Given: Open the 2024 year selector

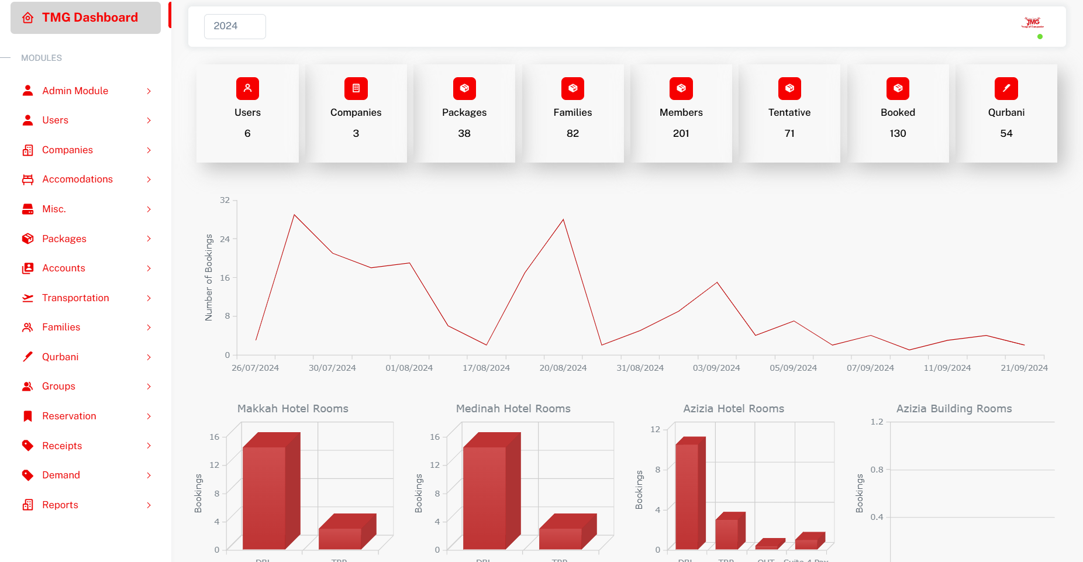Looking at the screenshot, I should coord(234,26).
